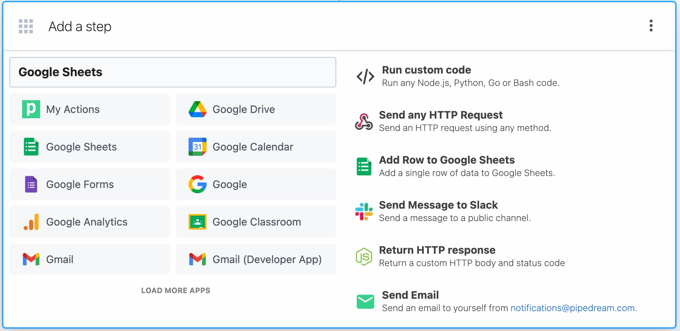Open the notifications@pipedream.com link
The image size is (680, 331).
572,308
